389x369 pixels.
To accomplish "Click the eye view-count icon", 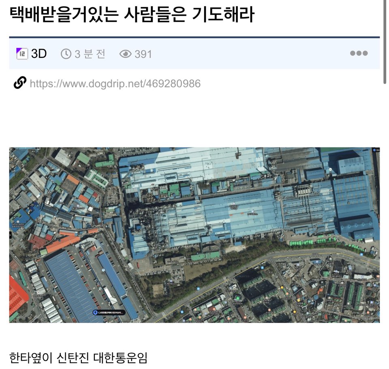I will [x=126, y=54].
